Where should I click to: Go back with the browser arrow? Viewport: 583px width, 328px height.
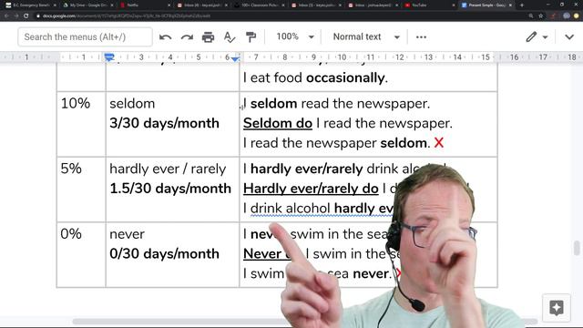point(6,16)
